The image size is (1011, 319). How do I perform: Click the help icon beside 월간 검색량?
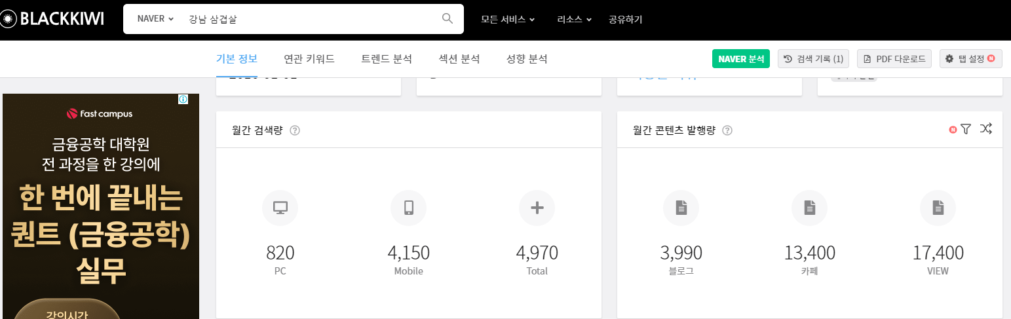point(295,130)
